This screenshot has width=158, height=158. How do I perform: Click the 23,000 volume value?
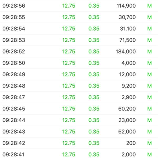[127, 120]
